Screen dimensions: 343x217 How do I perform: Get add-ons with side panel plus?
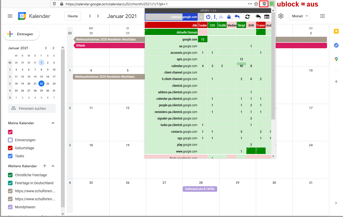336,81
